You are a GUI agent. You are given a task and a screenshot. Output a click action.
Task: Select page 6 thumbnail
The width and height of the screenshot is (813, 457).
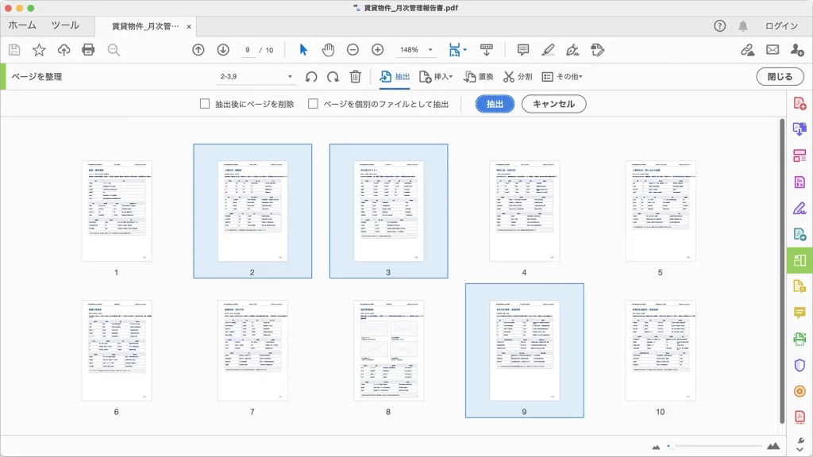pos(117,350)
